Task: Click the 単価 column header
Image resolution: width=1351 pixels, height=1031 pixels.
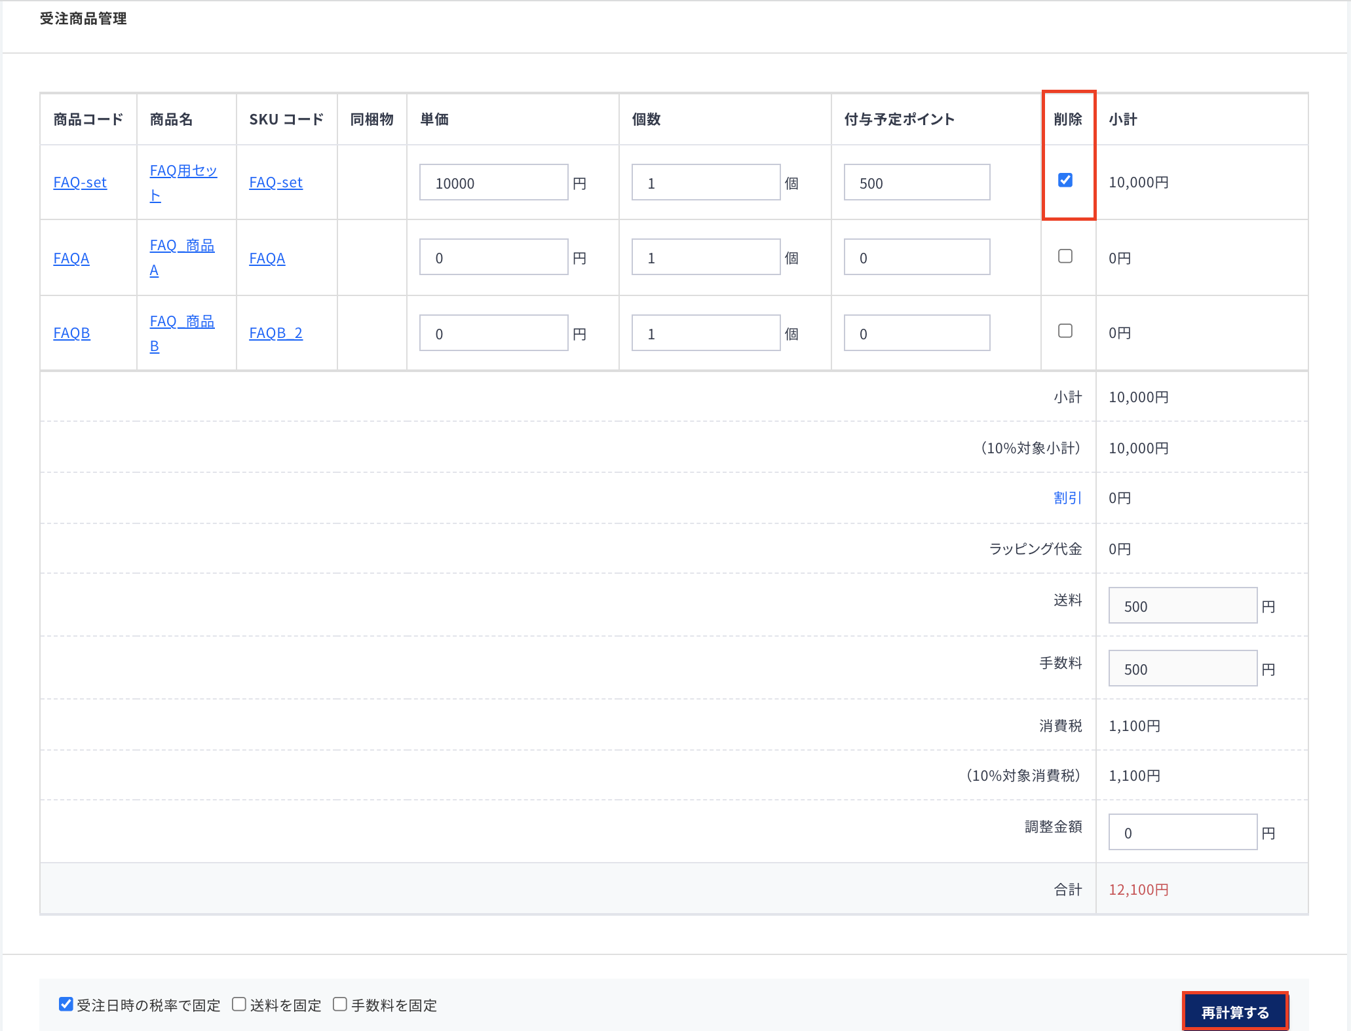Action: (x=434, y=119)
